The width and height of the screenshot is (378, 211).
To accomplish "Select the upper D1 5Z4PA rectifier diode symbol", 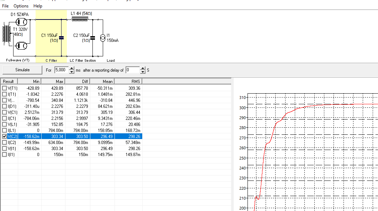I will (21, 22).
